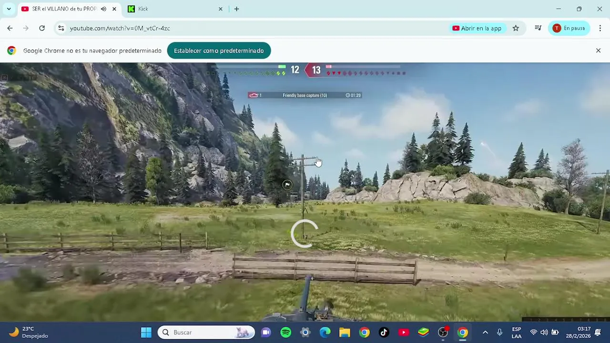Change ESP LAA keyboard language
Image resolution: width=610 pixels, height=343 pixels.
(517, 332)
